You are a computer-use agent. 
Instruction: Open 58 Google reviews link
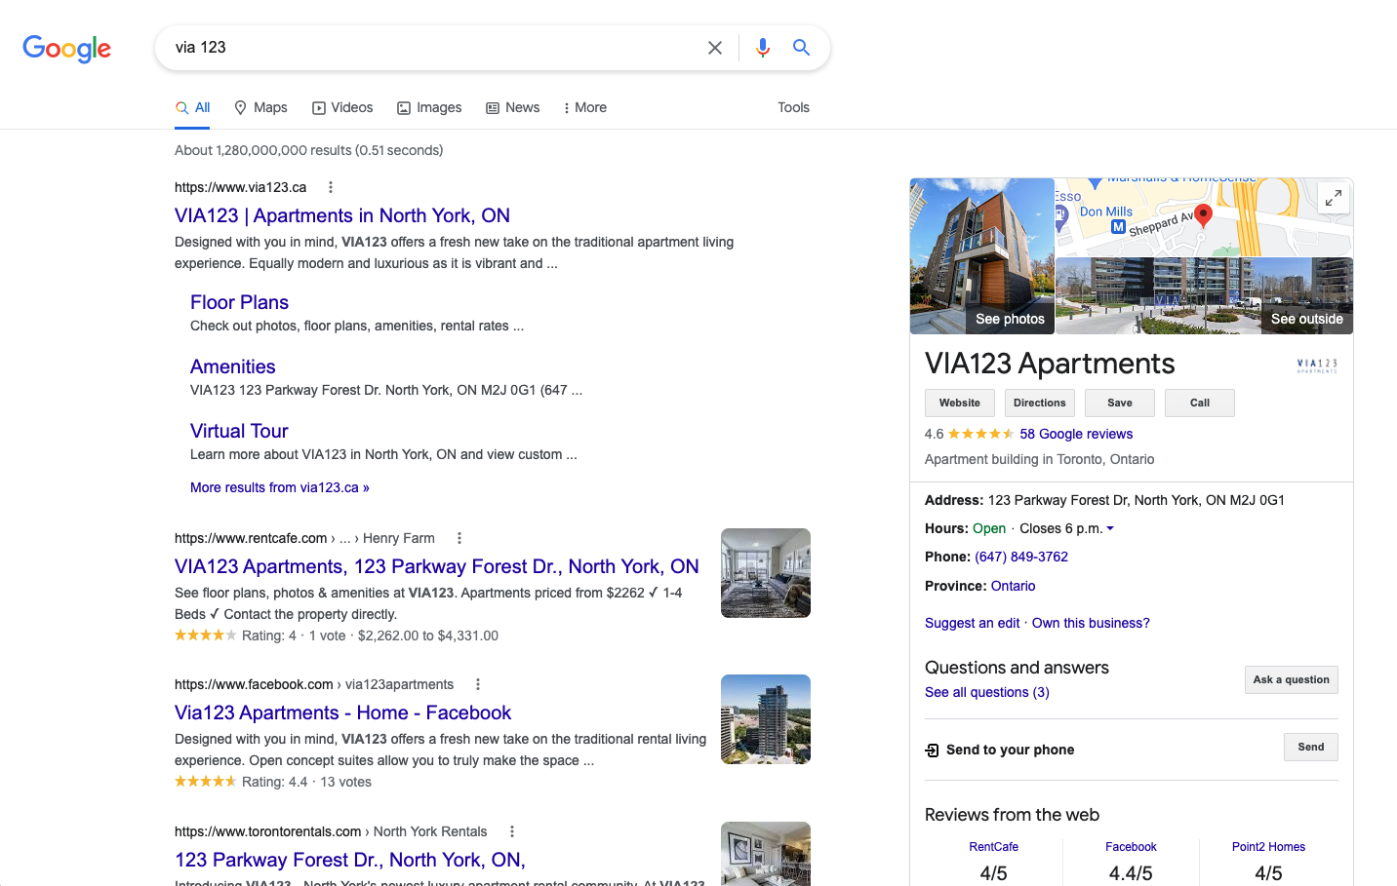click(x=1076, y=434)
